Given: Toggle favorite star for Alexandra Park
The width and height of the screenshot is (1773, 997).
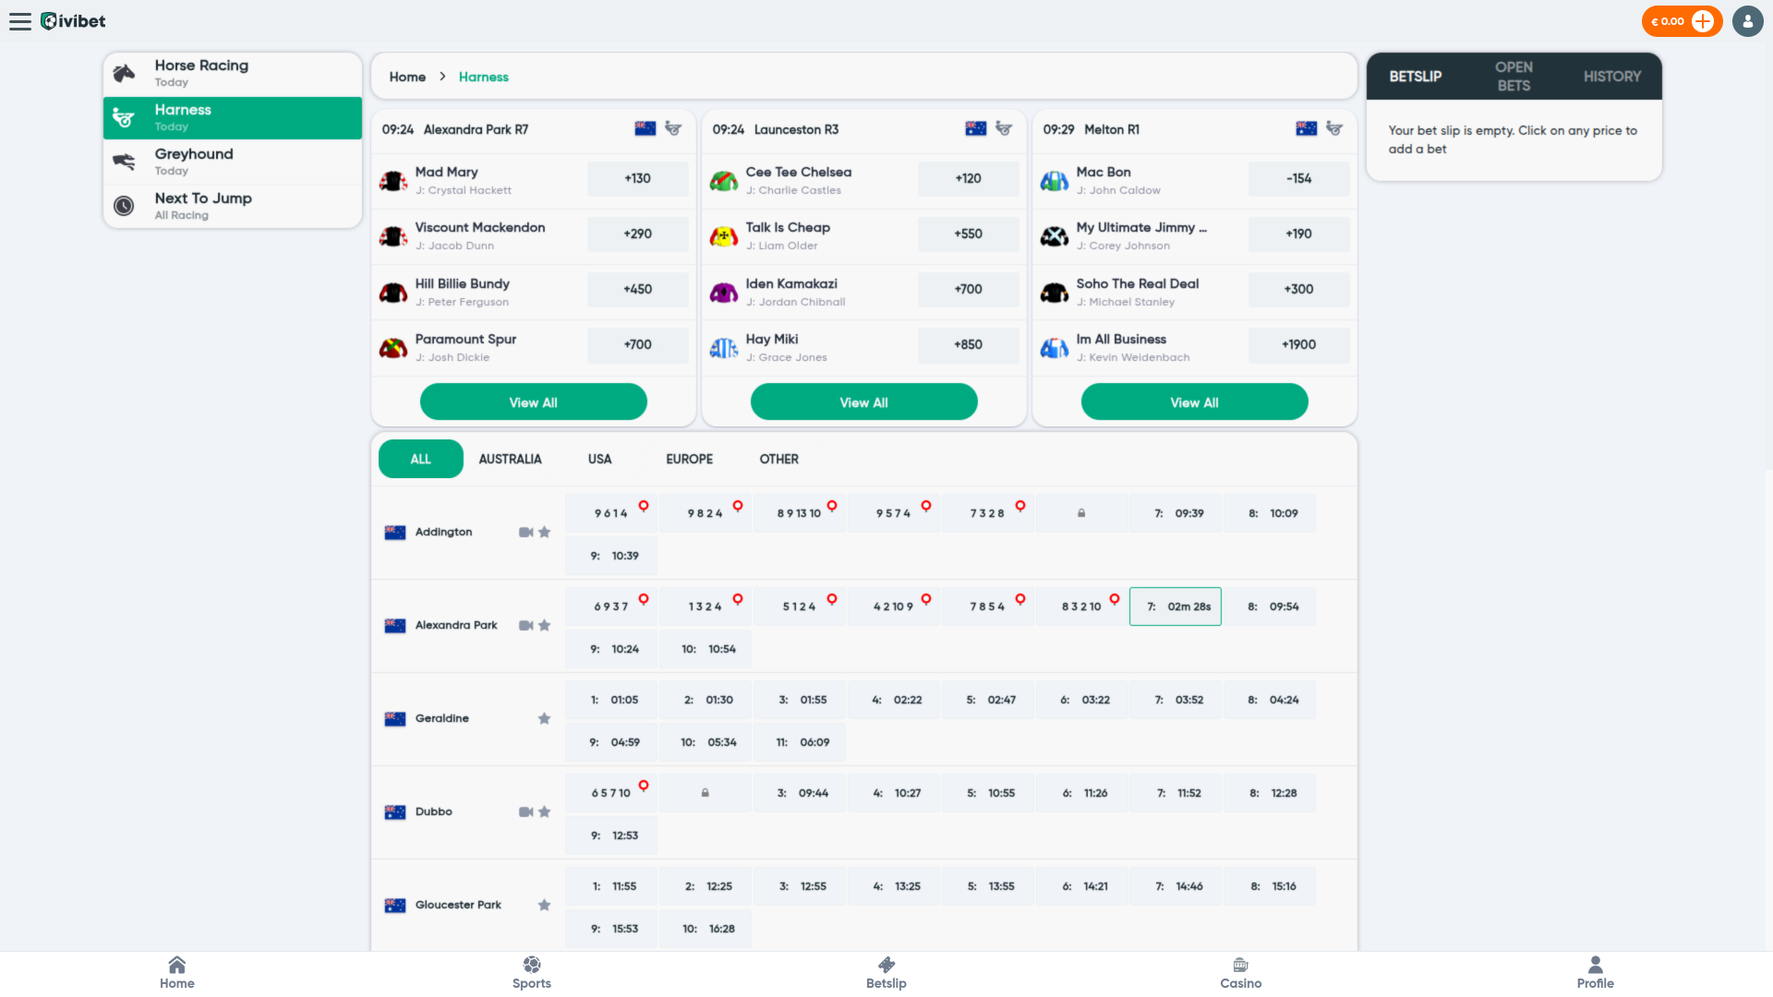Looking at the screenshot, I should tap(545, 626).
